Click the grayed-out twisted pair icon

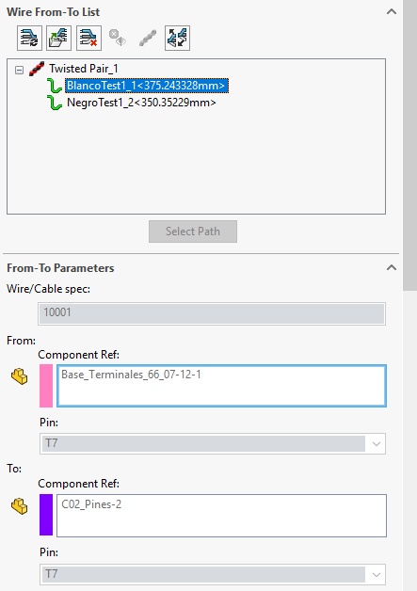click(148, 38)
